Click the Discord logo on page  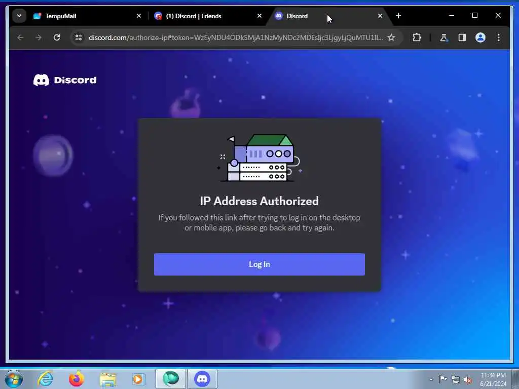(65, 80)
